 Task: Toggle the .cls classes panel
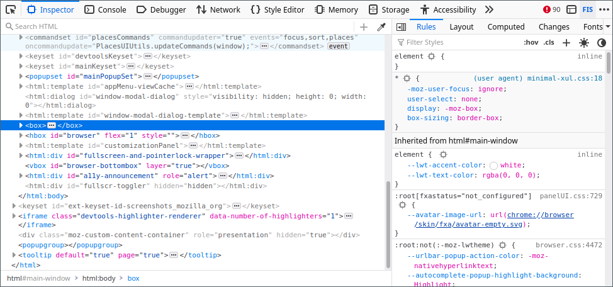pos(549,42)
